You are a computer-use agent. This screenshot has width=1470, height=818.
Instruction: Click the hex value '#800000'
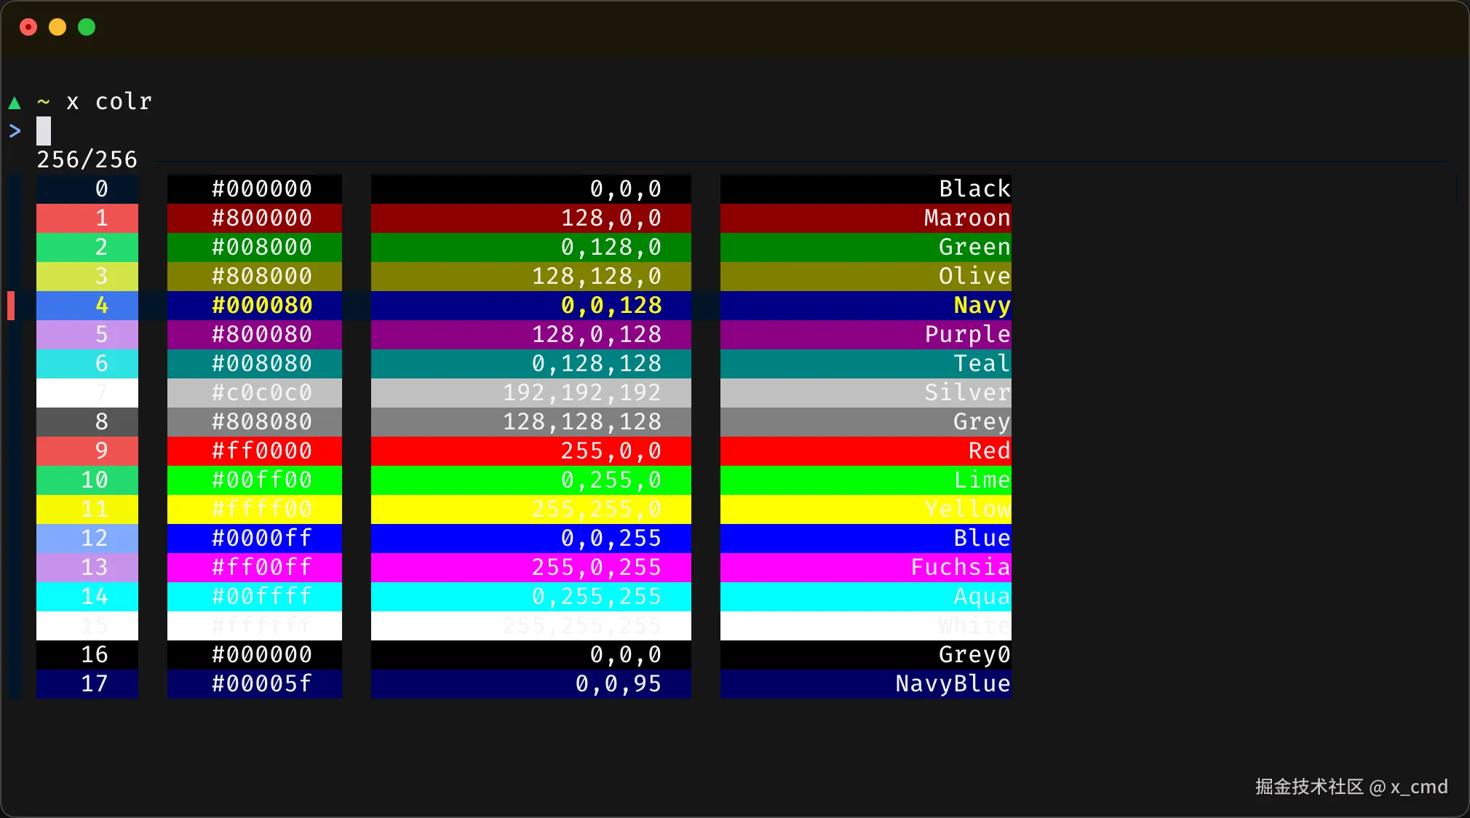[262, 218]
